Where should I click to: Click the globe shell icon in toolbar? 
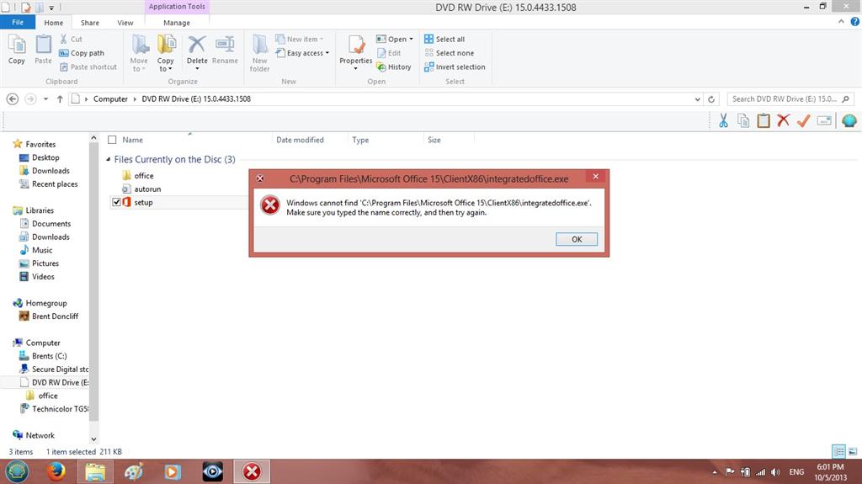coord(849,120)
